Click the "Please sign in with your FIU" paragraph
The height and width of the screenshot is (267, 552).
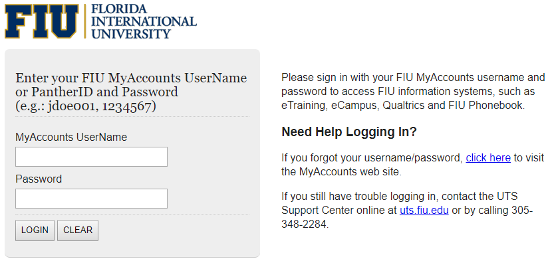(413, 92)
